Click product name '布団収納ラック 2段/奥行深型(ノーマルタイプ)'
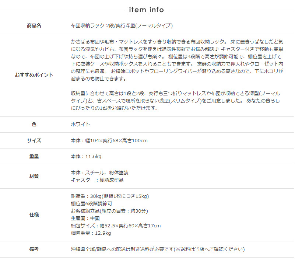The image size is (295, 262). [x=122, y=25]
